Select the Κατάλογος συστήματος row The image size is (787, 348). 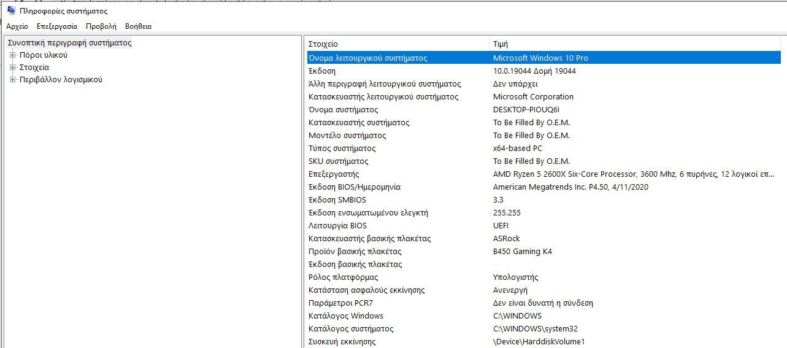click(544, 328)
